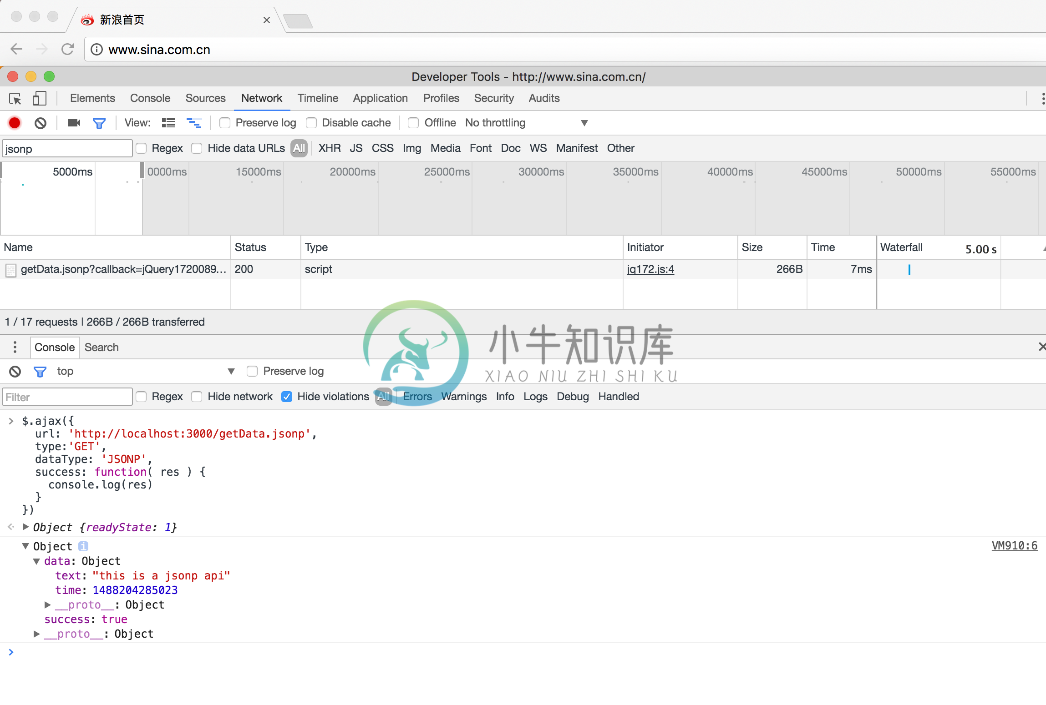Open the Sources tab
Image resolution: width=1046 pixels, height=705 pixels.
205,98
